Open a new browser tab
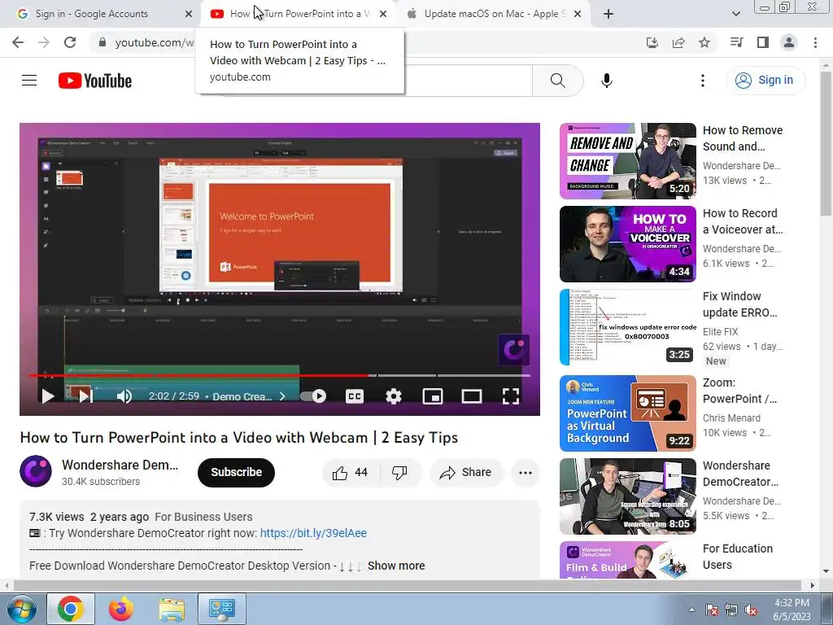Viewport: 833px width, 625px height. [x=608, y=14]
